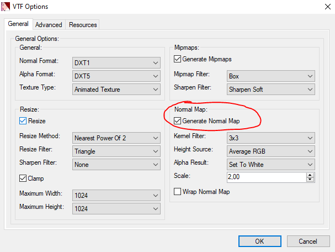The image size is (335, 252).
Task: Open Resize Method dropdown
Action: coord(116,138)
